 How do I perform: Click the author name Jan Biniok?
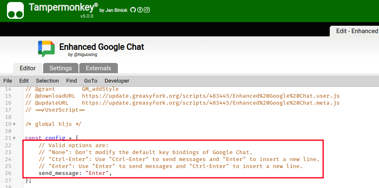(x=116, y=10)
